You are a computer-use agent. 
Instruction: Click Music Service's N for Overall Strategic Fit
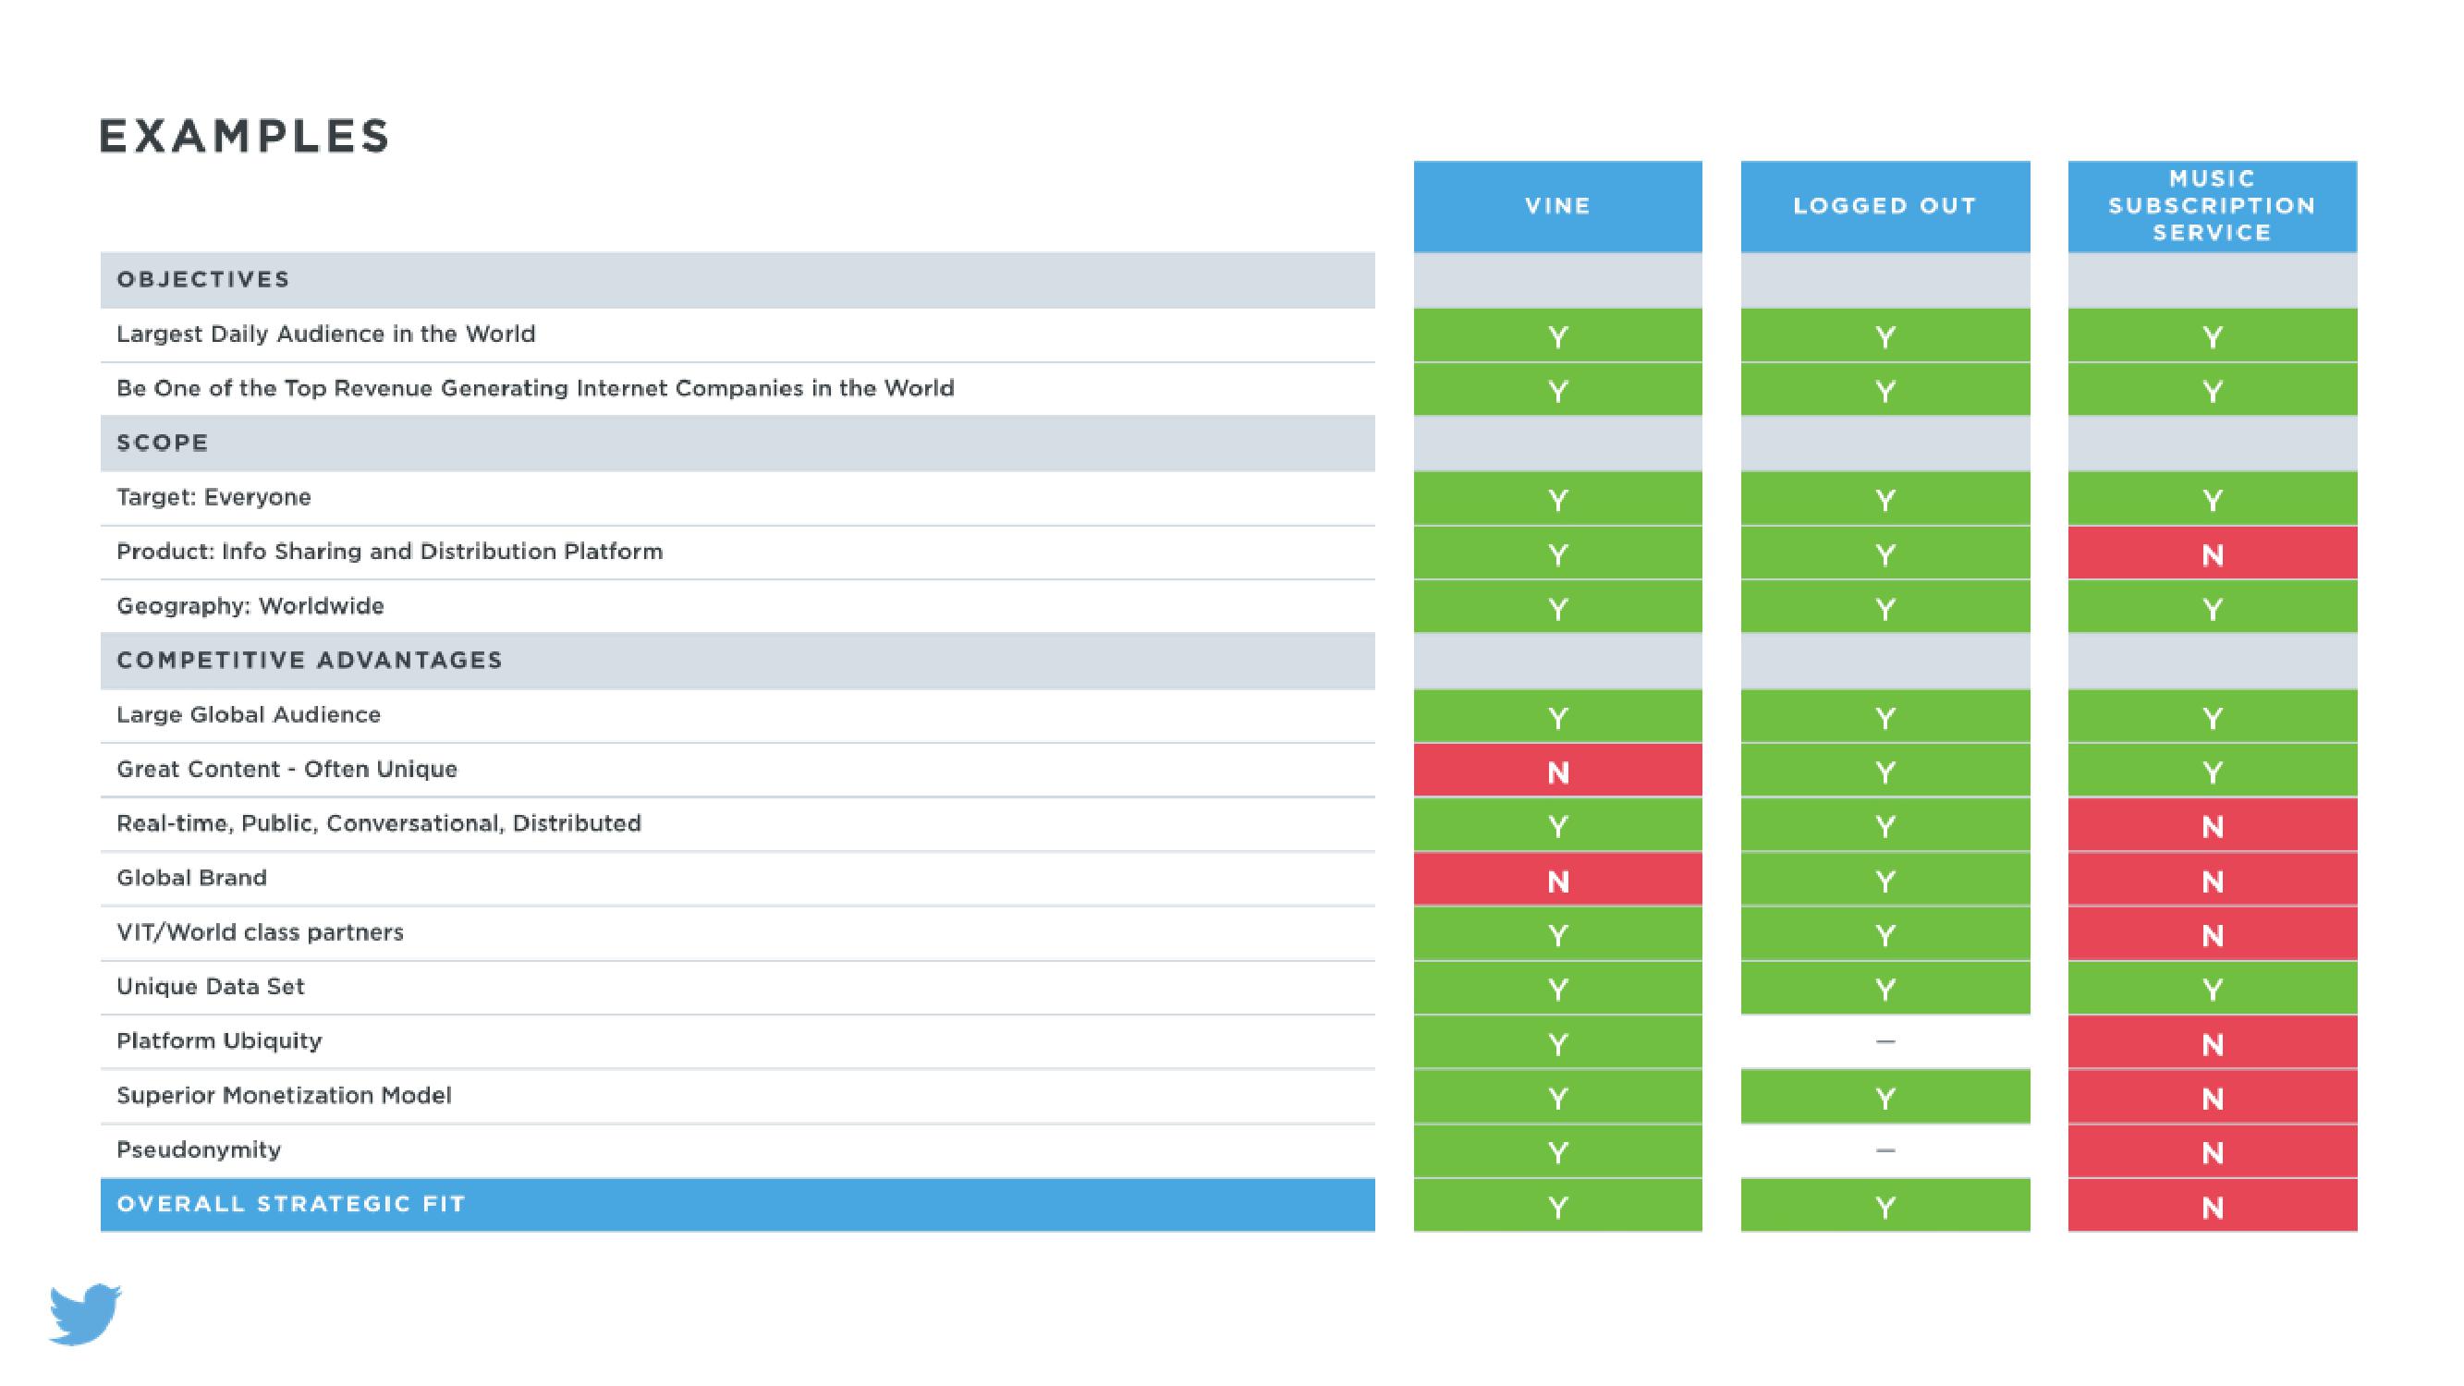pos(2212,1206)
